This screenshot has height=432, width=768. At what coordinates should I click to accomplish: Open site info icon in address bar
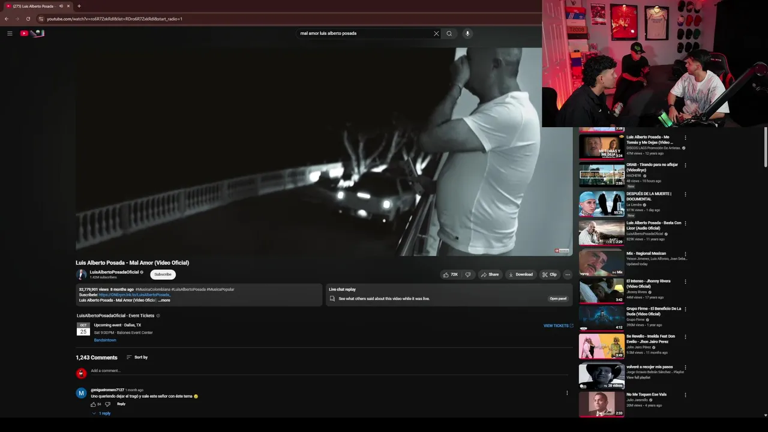[x=41, y=19]
